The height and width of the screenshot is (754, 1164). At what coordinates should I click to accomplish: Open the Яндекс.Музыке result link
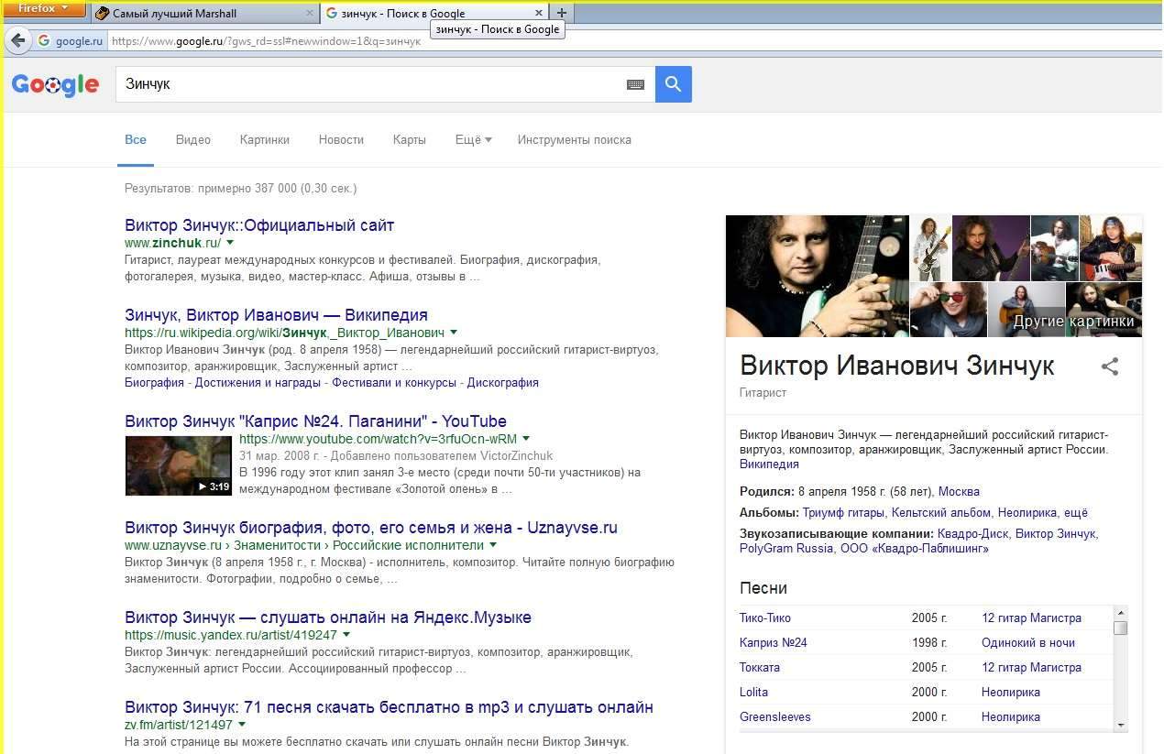pos(327,617)
